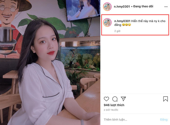Select the aquarium area of the photo

tap(80, 58)
